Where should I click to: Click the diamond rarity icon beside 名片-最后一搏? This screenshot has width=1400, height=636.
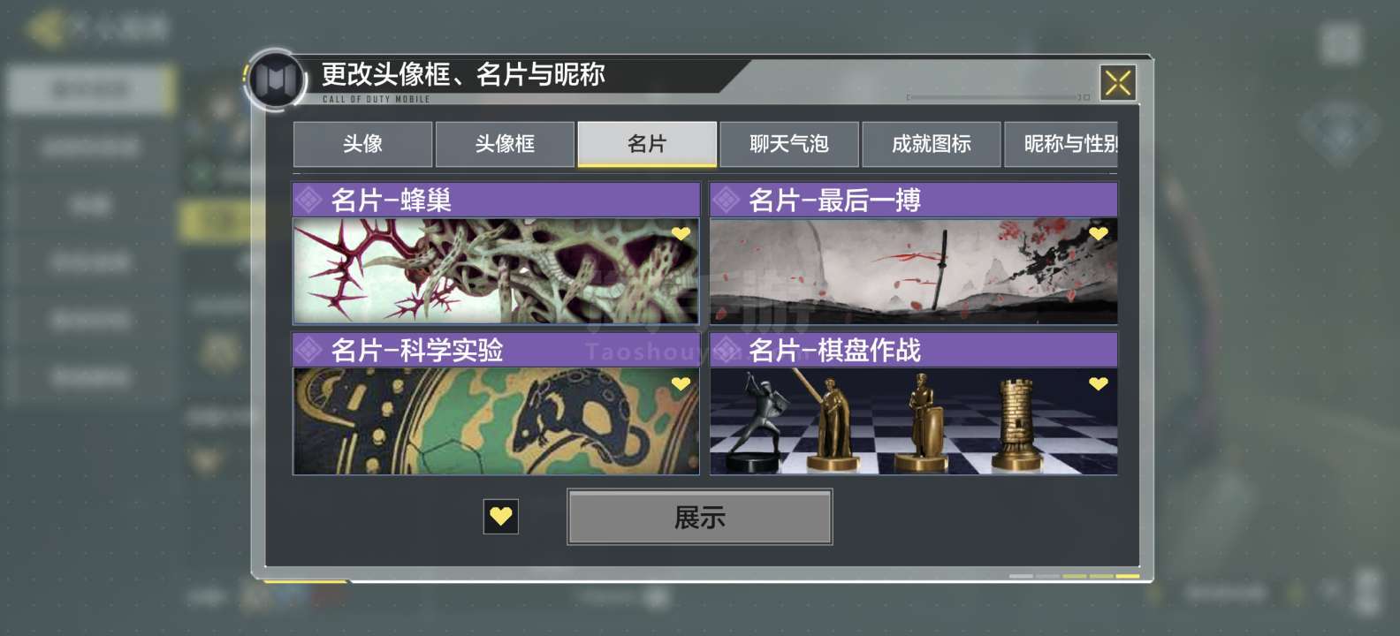(726, 201)
